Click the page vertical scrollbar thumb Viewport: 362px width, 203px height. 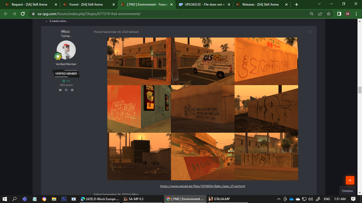point(360,90)
